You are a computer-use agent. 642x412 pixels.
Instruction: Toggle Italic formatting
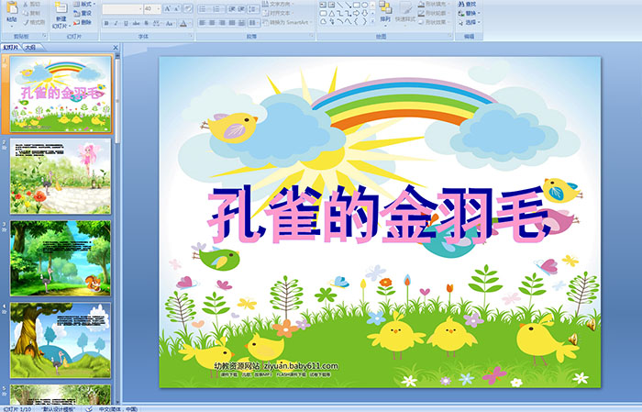click(115, 23)
